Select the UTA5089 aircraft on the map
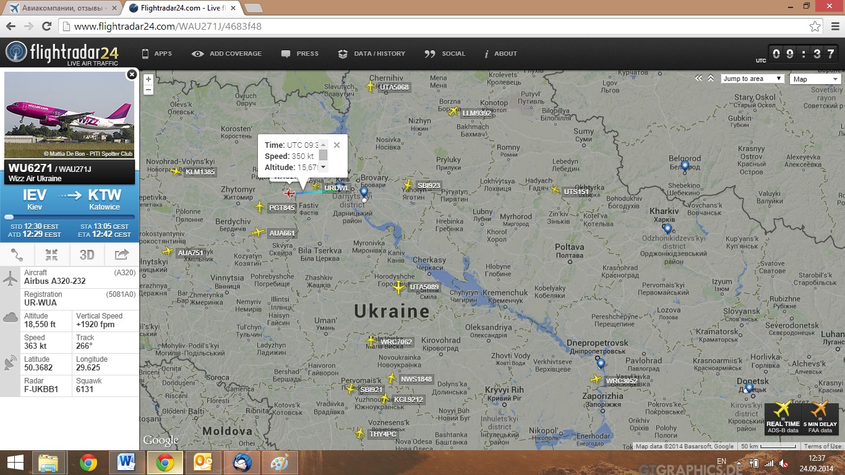The height and width of the screenshot is (475, 845). (399, 288)
